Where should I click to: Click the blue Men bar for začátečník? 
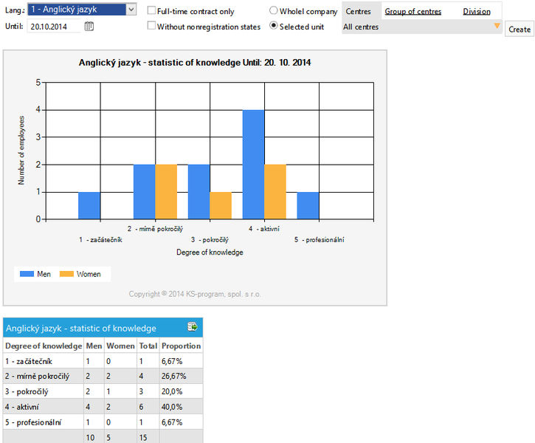pos(89,205)
